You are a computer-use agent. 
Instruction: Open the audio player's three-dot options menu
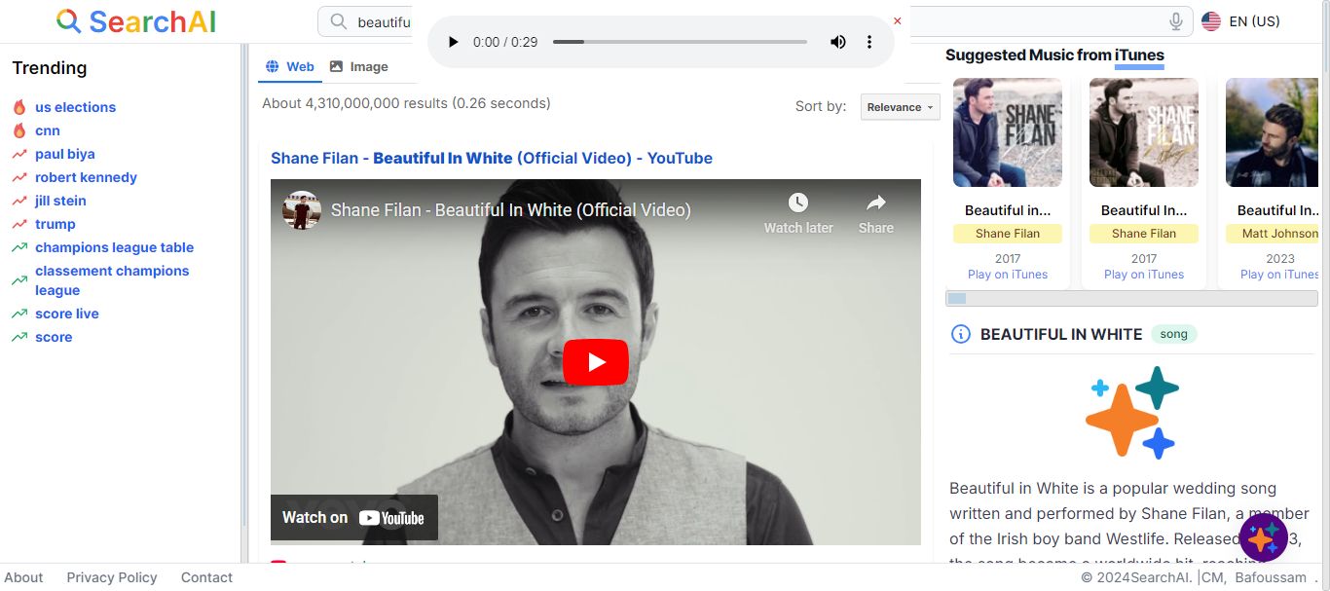(869, 42)
